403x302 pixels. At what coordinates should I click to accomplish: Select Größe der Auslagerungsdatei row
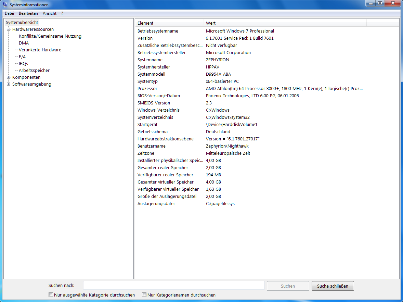pyautogui.click(x=267, y=197)
